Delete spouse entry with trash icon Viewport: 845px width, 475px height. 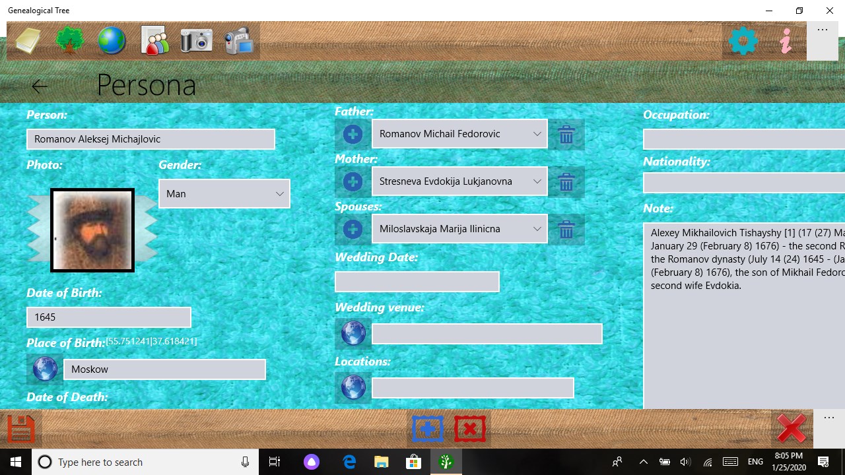(566, 230)
